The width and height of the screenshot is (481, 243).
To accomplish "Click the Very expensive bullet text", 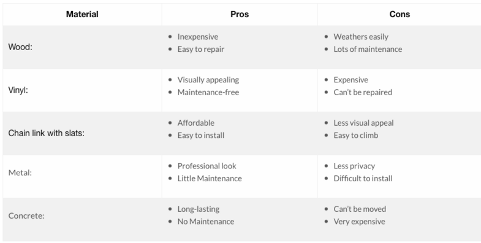I will coord(359,222).
